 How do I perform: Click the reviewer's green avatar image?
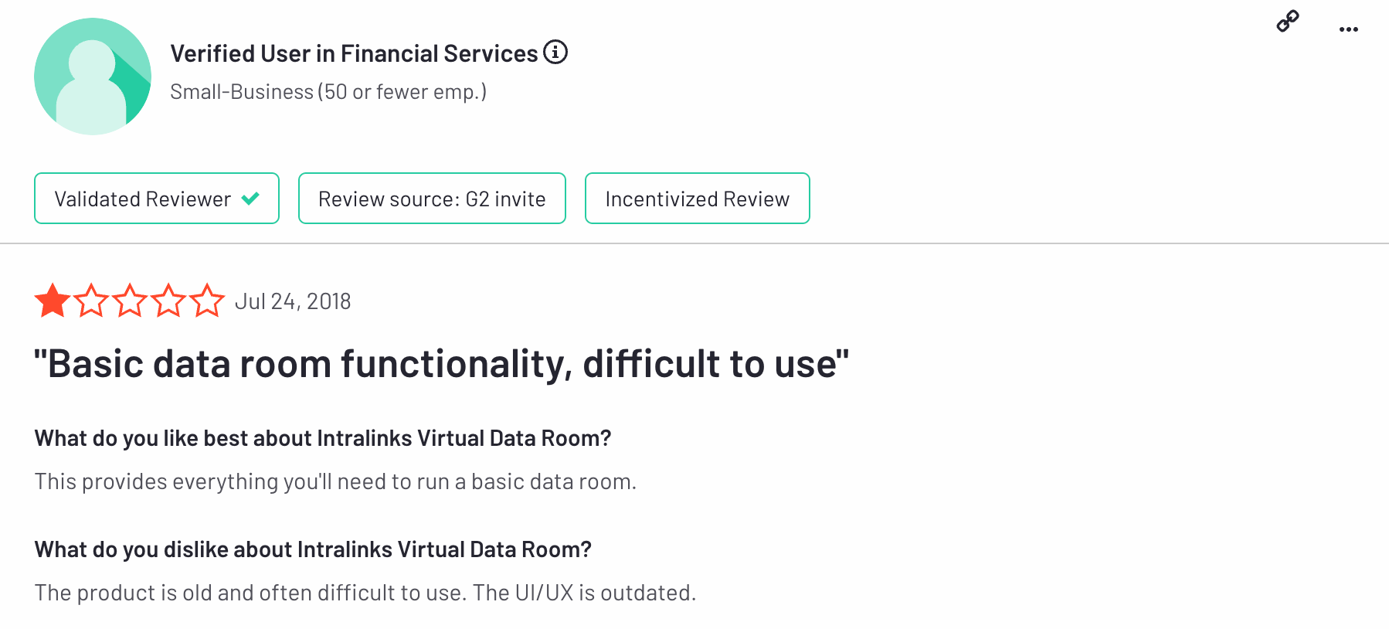(93, 76)
